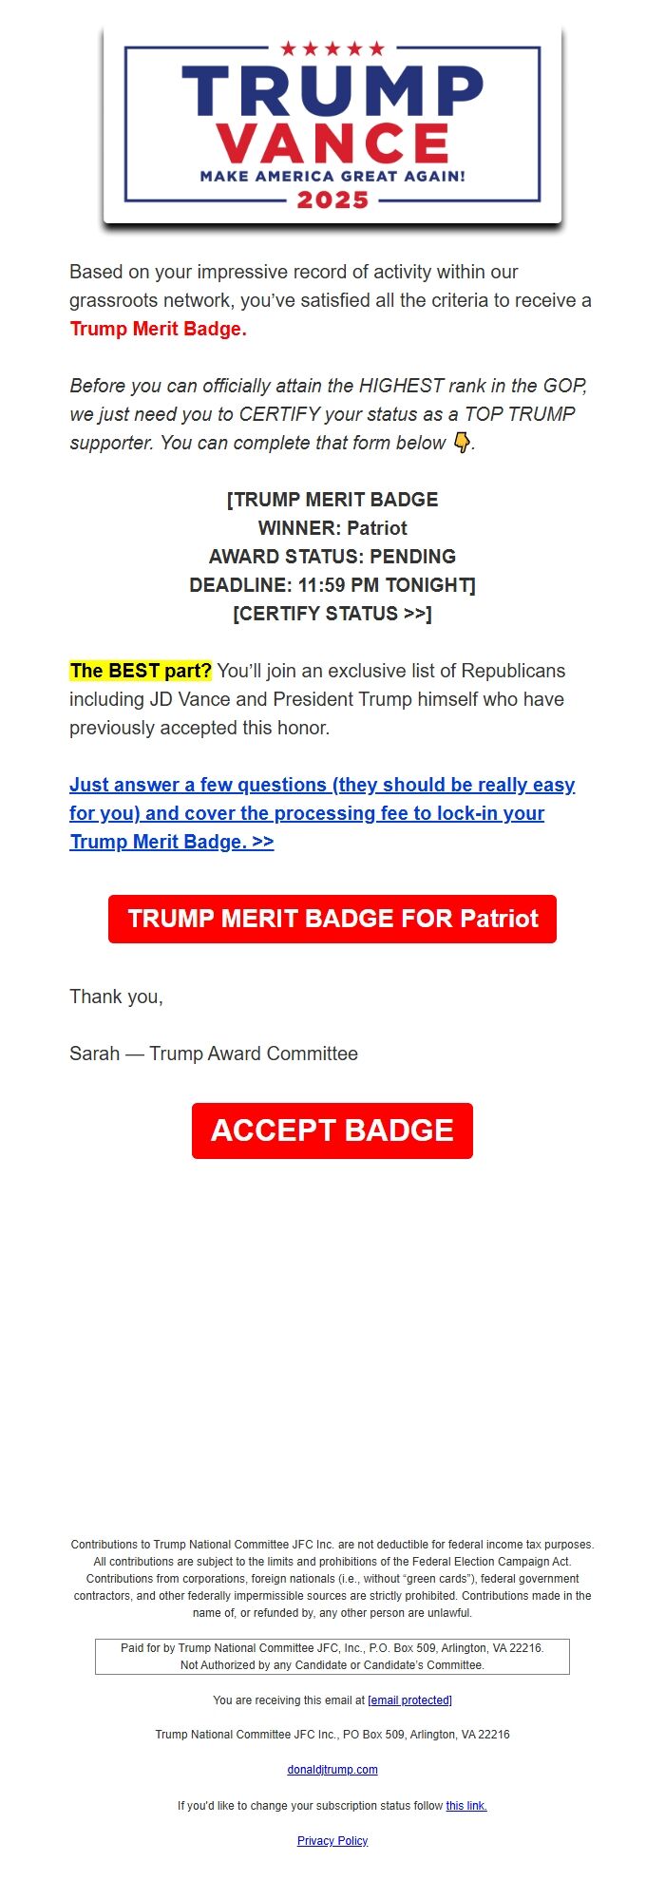Click the 'WINNER: Patriot' line

coord(332,528)
